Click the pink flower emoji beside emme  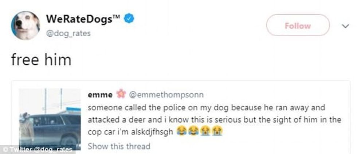[120, 95]
